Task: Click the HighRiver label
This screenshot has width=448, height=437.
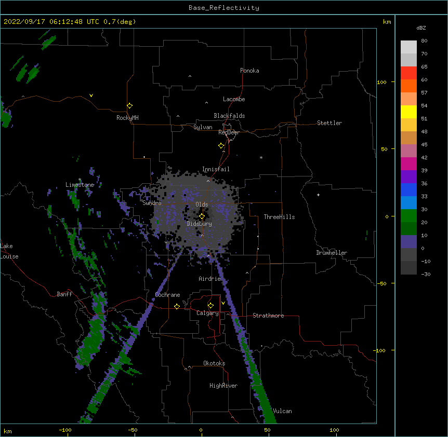Action: click(x=223, y=386)
